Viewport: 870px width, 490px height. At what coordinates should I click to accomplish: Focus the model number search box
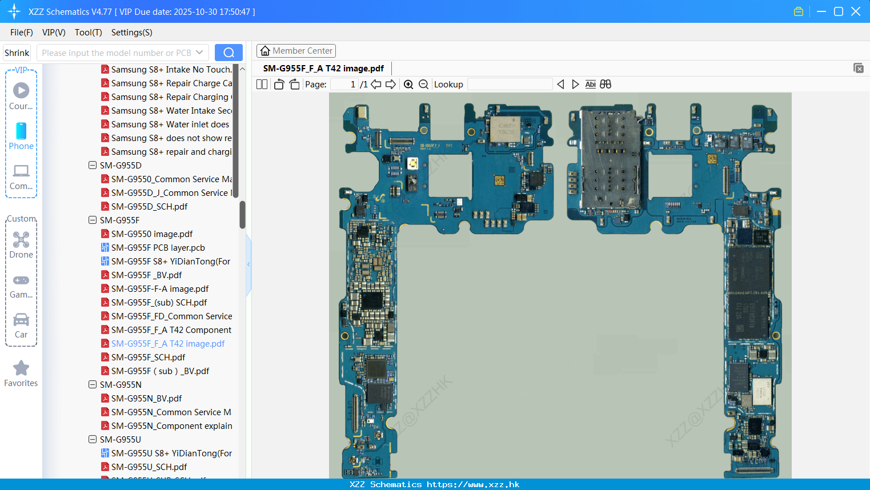117,53
